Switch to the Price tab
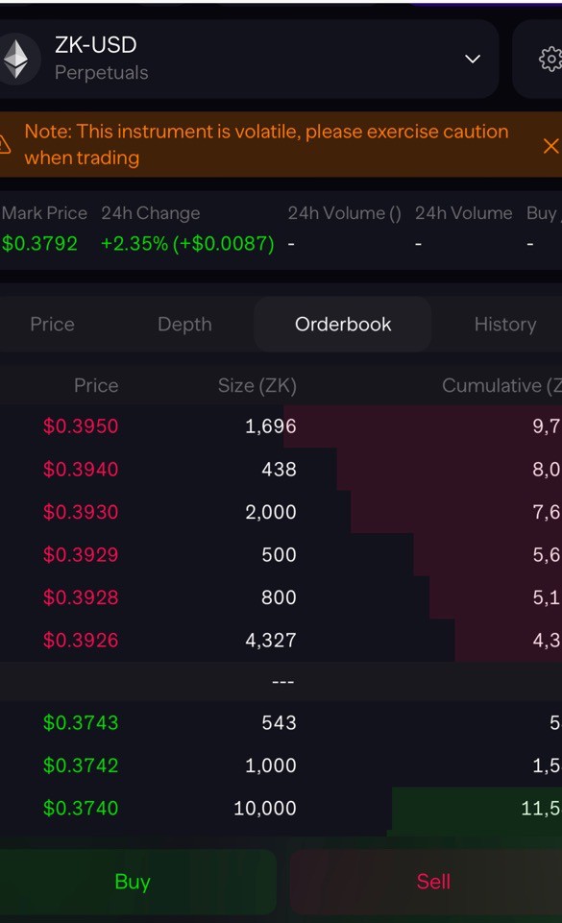Viewport: 562px width, 923px height. click(53, 325)
